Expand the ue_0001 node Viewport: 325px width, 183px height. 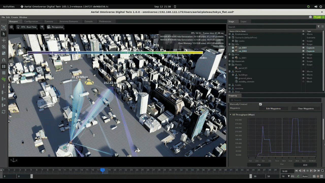[x=233, y=48]
